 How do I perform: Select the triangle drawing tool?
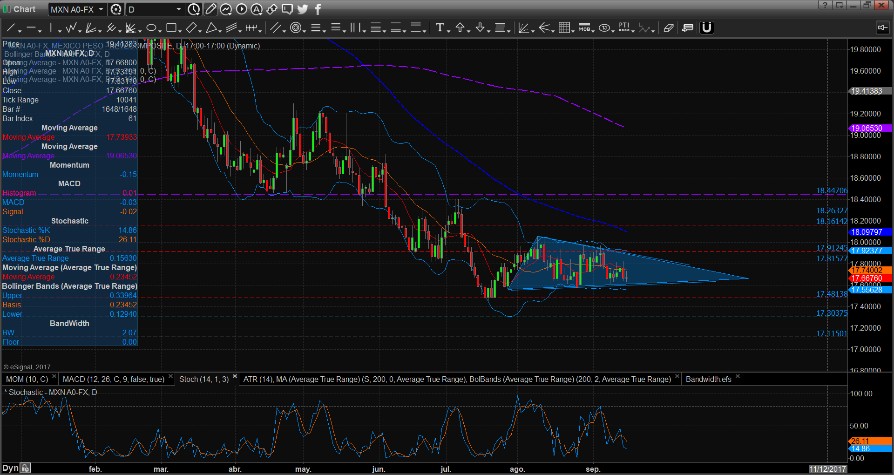click(x=211, y=28)
